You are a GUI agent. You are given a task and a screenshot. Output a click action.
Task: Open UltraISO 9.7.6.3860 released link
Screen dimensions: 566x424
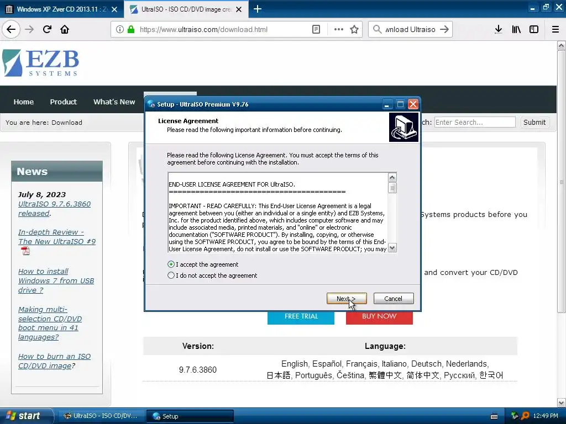click(54, 209)
